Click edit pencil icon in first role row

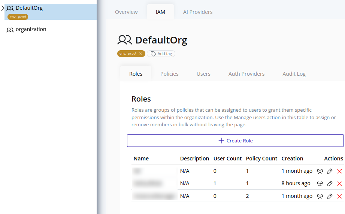pyautogui.click(x=330, y=171)
